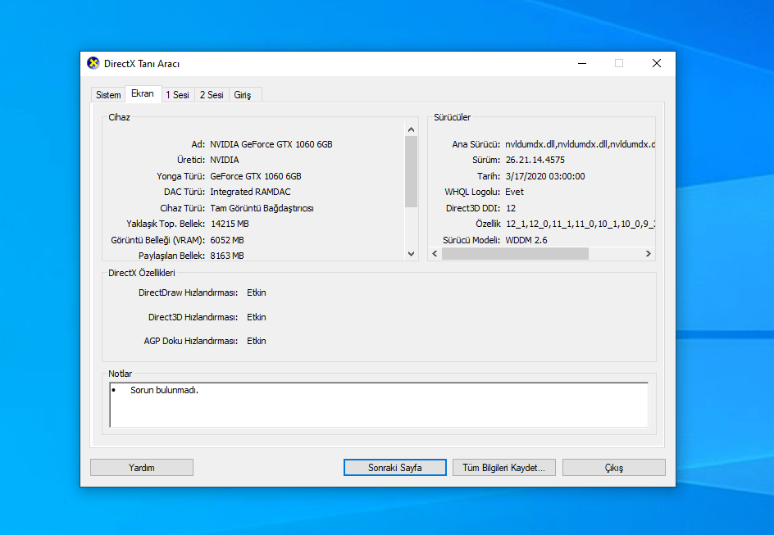Click the WDDM 2.6 driver model
The height and width of the screenshot is (535, 774).
point(526,240)
